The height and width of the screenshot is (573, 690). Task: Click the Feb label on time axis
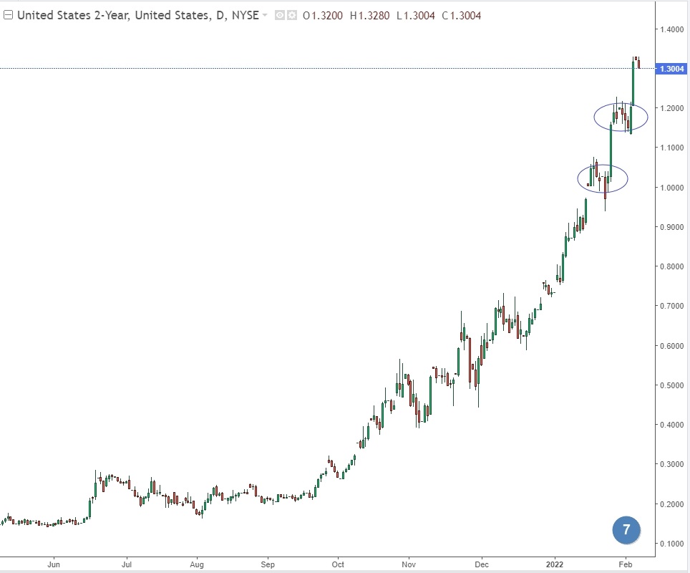(x=626, y=563)
